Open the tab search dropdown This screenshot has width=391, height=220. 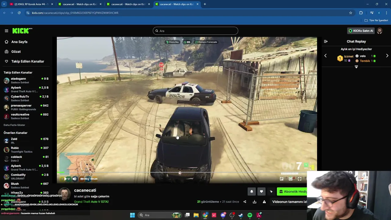tap(4, 4)
